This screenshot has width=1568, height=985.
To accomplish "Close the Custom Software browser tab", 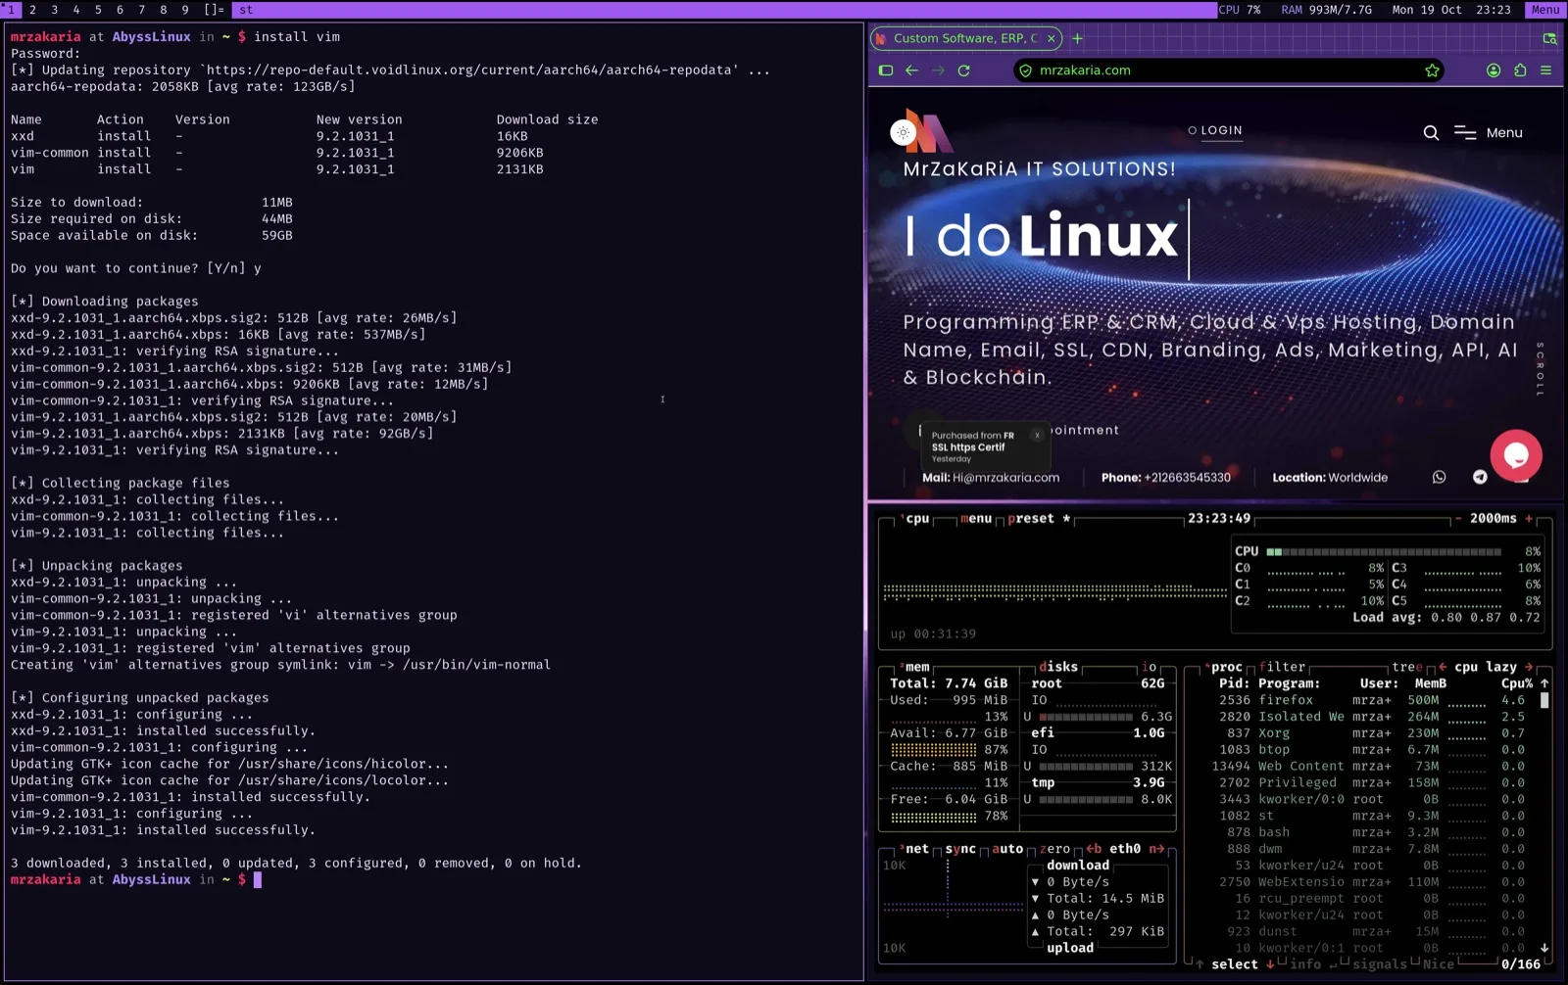I will click(x=1051, y=38).
